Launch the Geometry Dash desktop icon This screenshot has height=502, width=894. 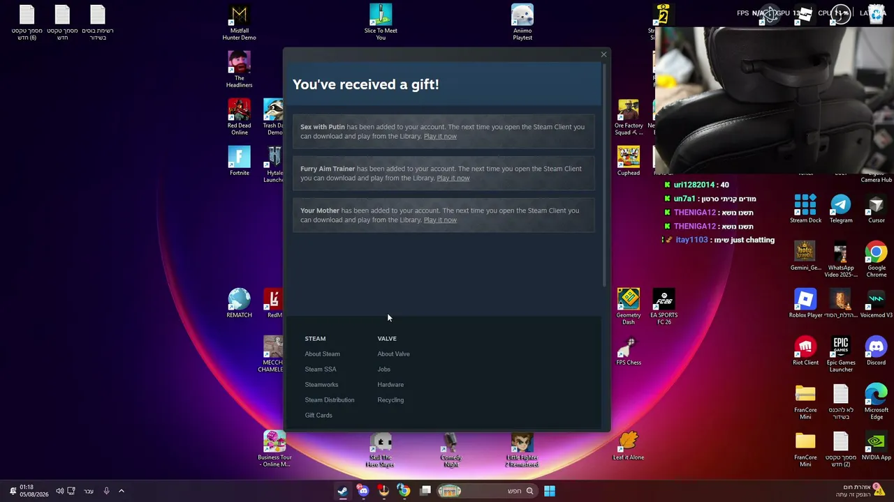click(629, 307)
